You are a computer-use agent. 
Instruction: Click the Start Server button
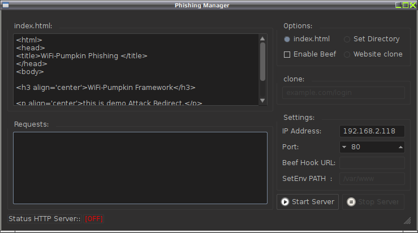point(308,202)
